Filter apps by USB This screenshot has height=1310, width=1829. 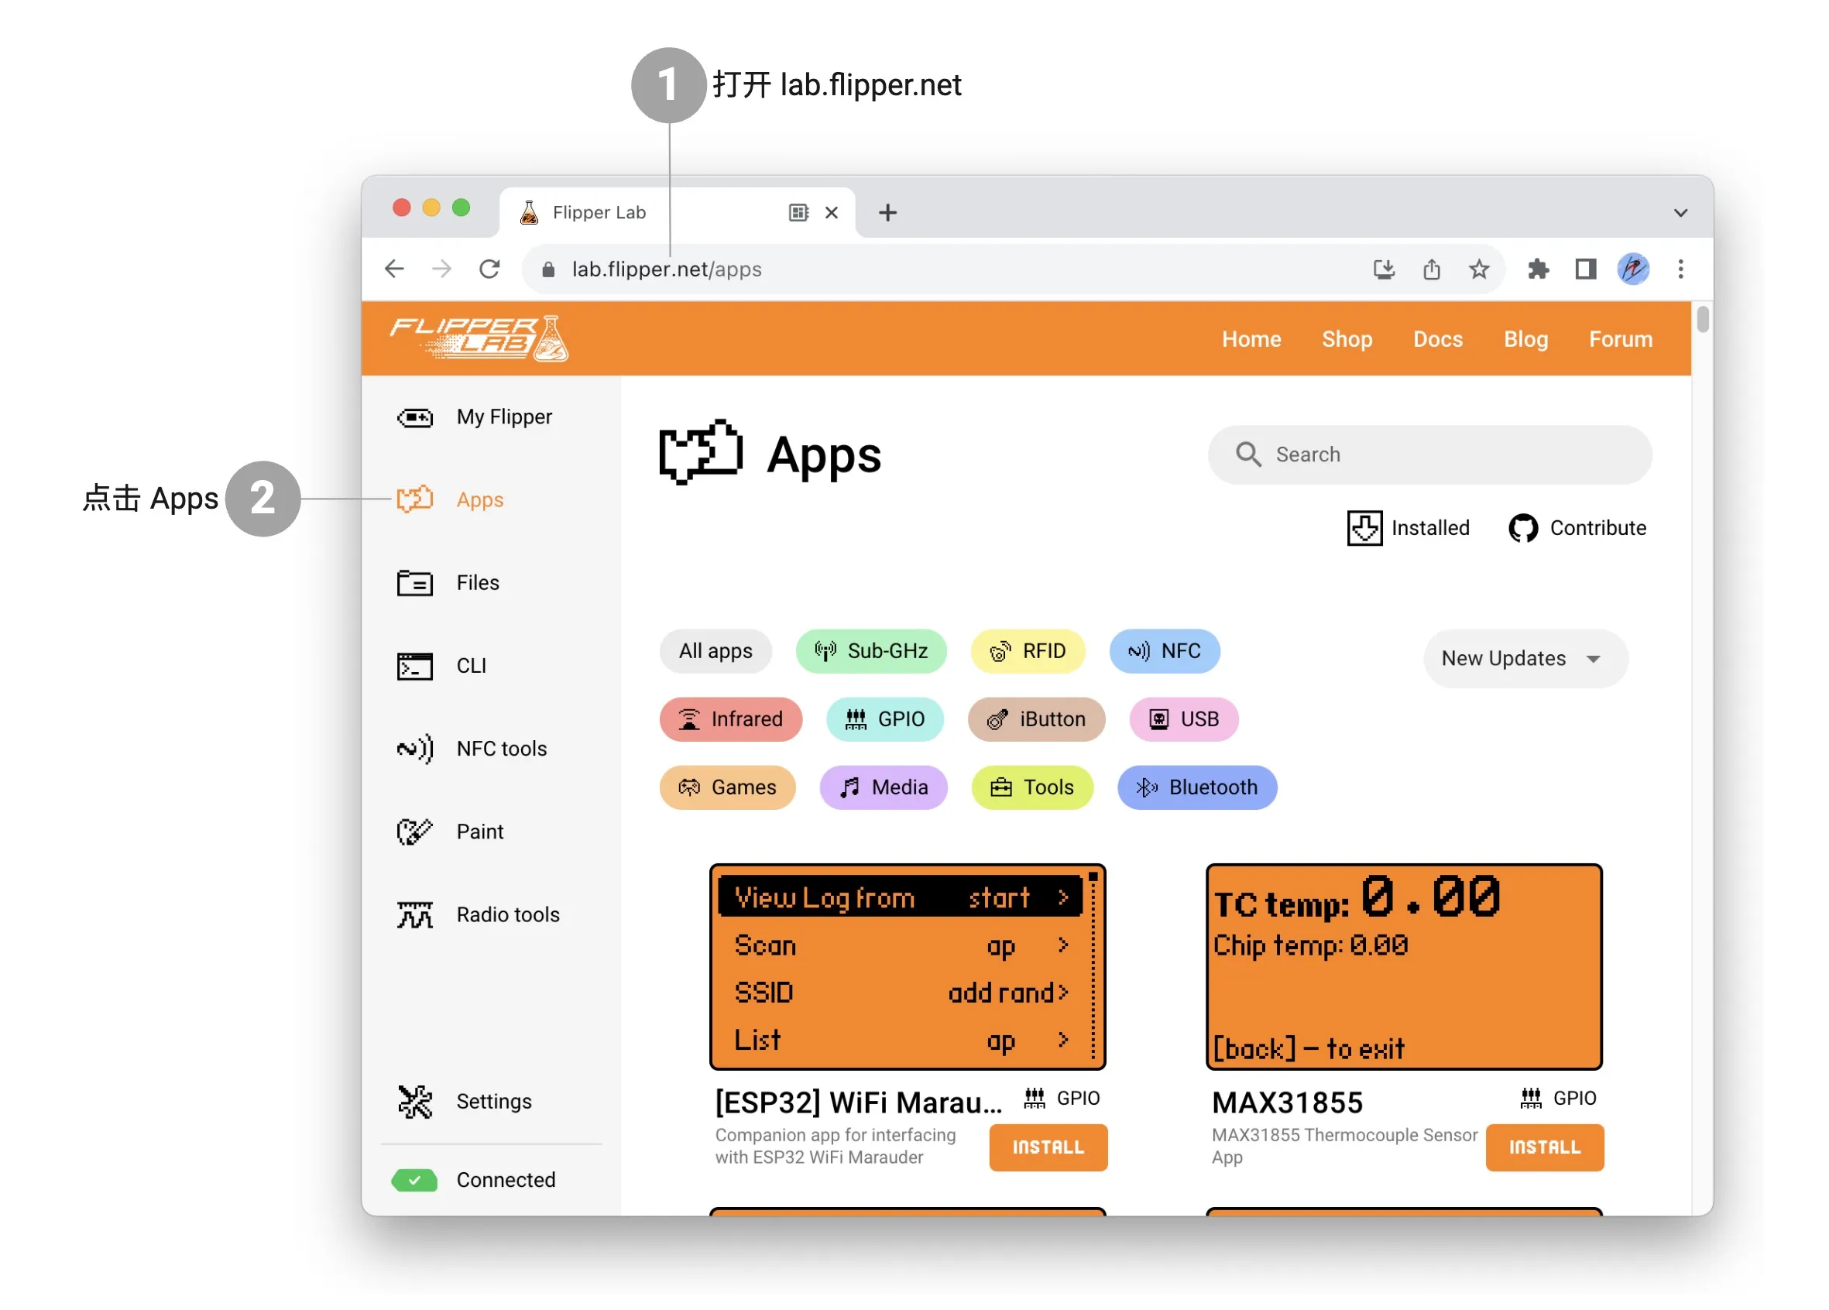(1184, 718)
